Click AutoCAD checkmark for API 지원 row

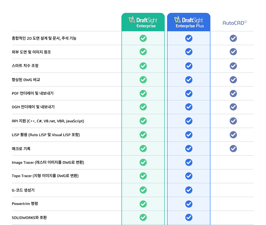233,121
